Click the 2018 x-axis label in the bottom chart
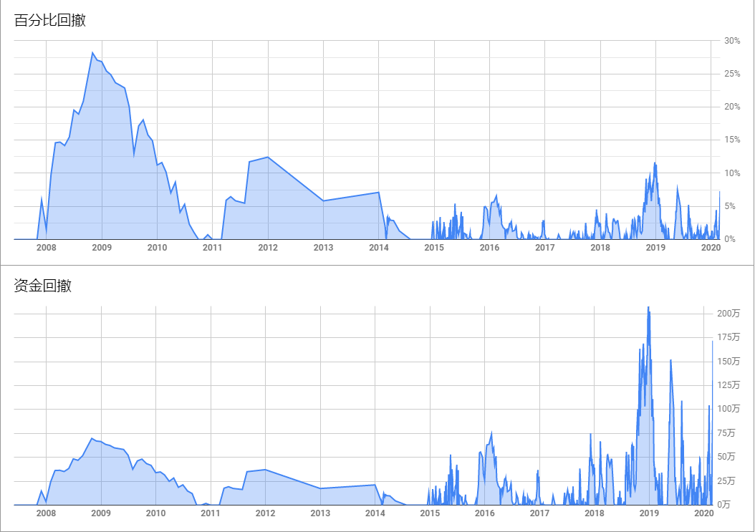The image size is (755, 532). [x=594, y=513]
